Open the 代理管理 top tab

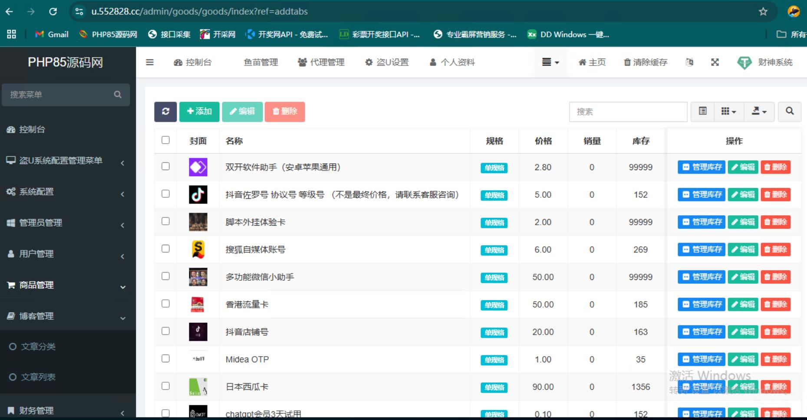pyautogui.click(x=321, y=62)
